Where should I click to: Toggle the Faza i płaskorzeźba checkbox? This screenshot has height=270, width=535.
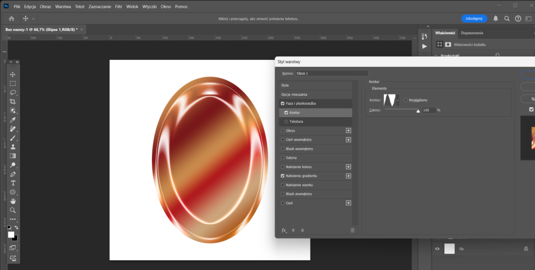(283, 104)
